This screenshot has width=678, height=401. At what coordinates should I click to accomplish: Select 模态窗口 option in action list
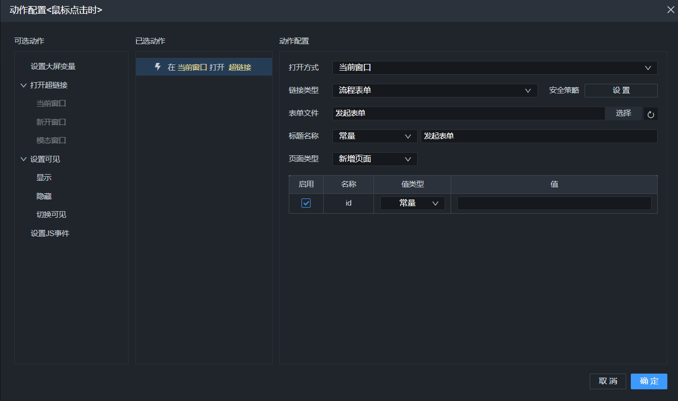(51, 141)
